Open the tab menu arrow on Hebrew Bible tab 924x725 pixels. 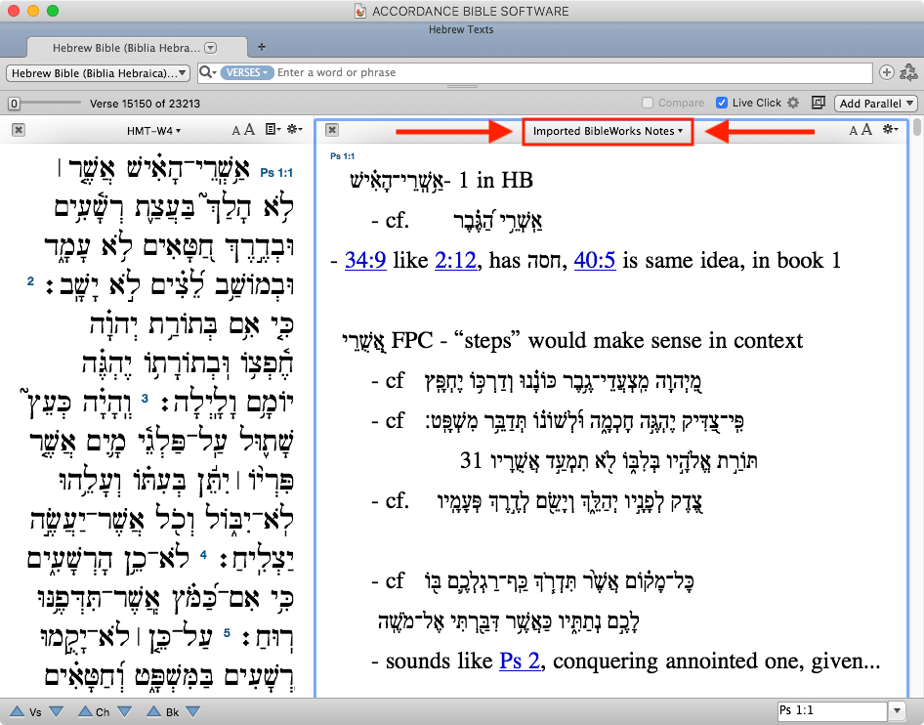tap(210, 48)
